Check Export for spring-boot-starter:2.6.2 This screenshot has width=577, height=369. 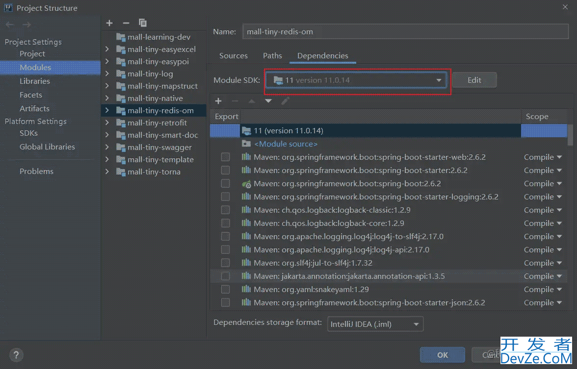[x=225, y=170]
